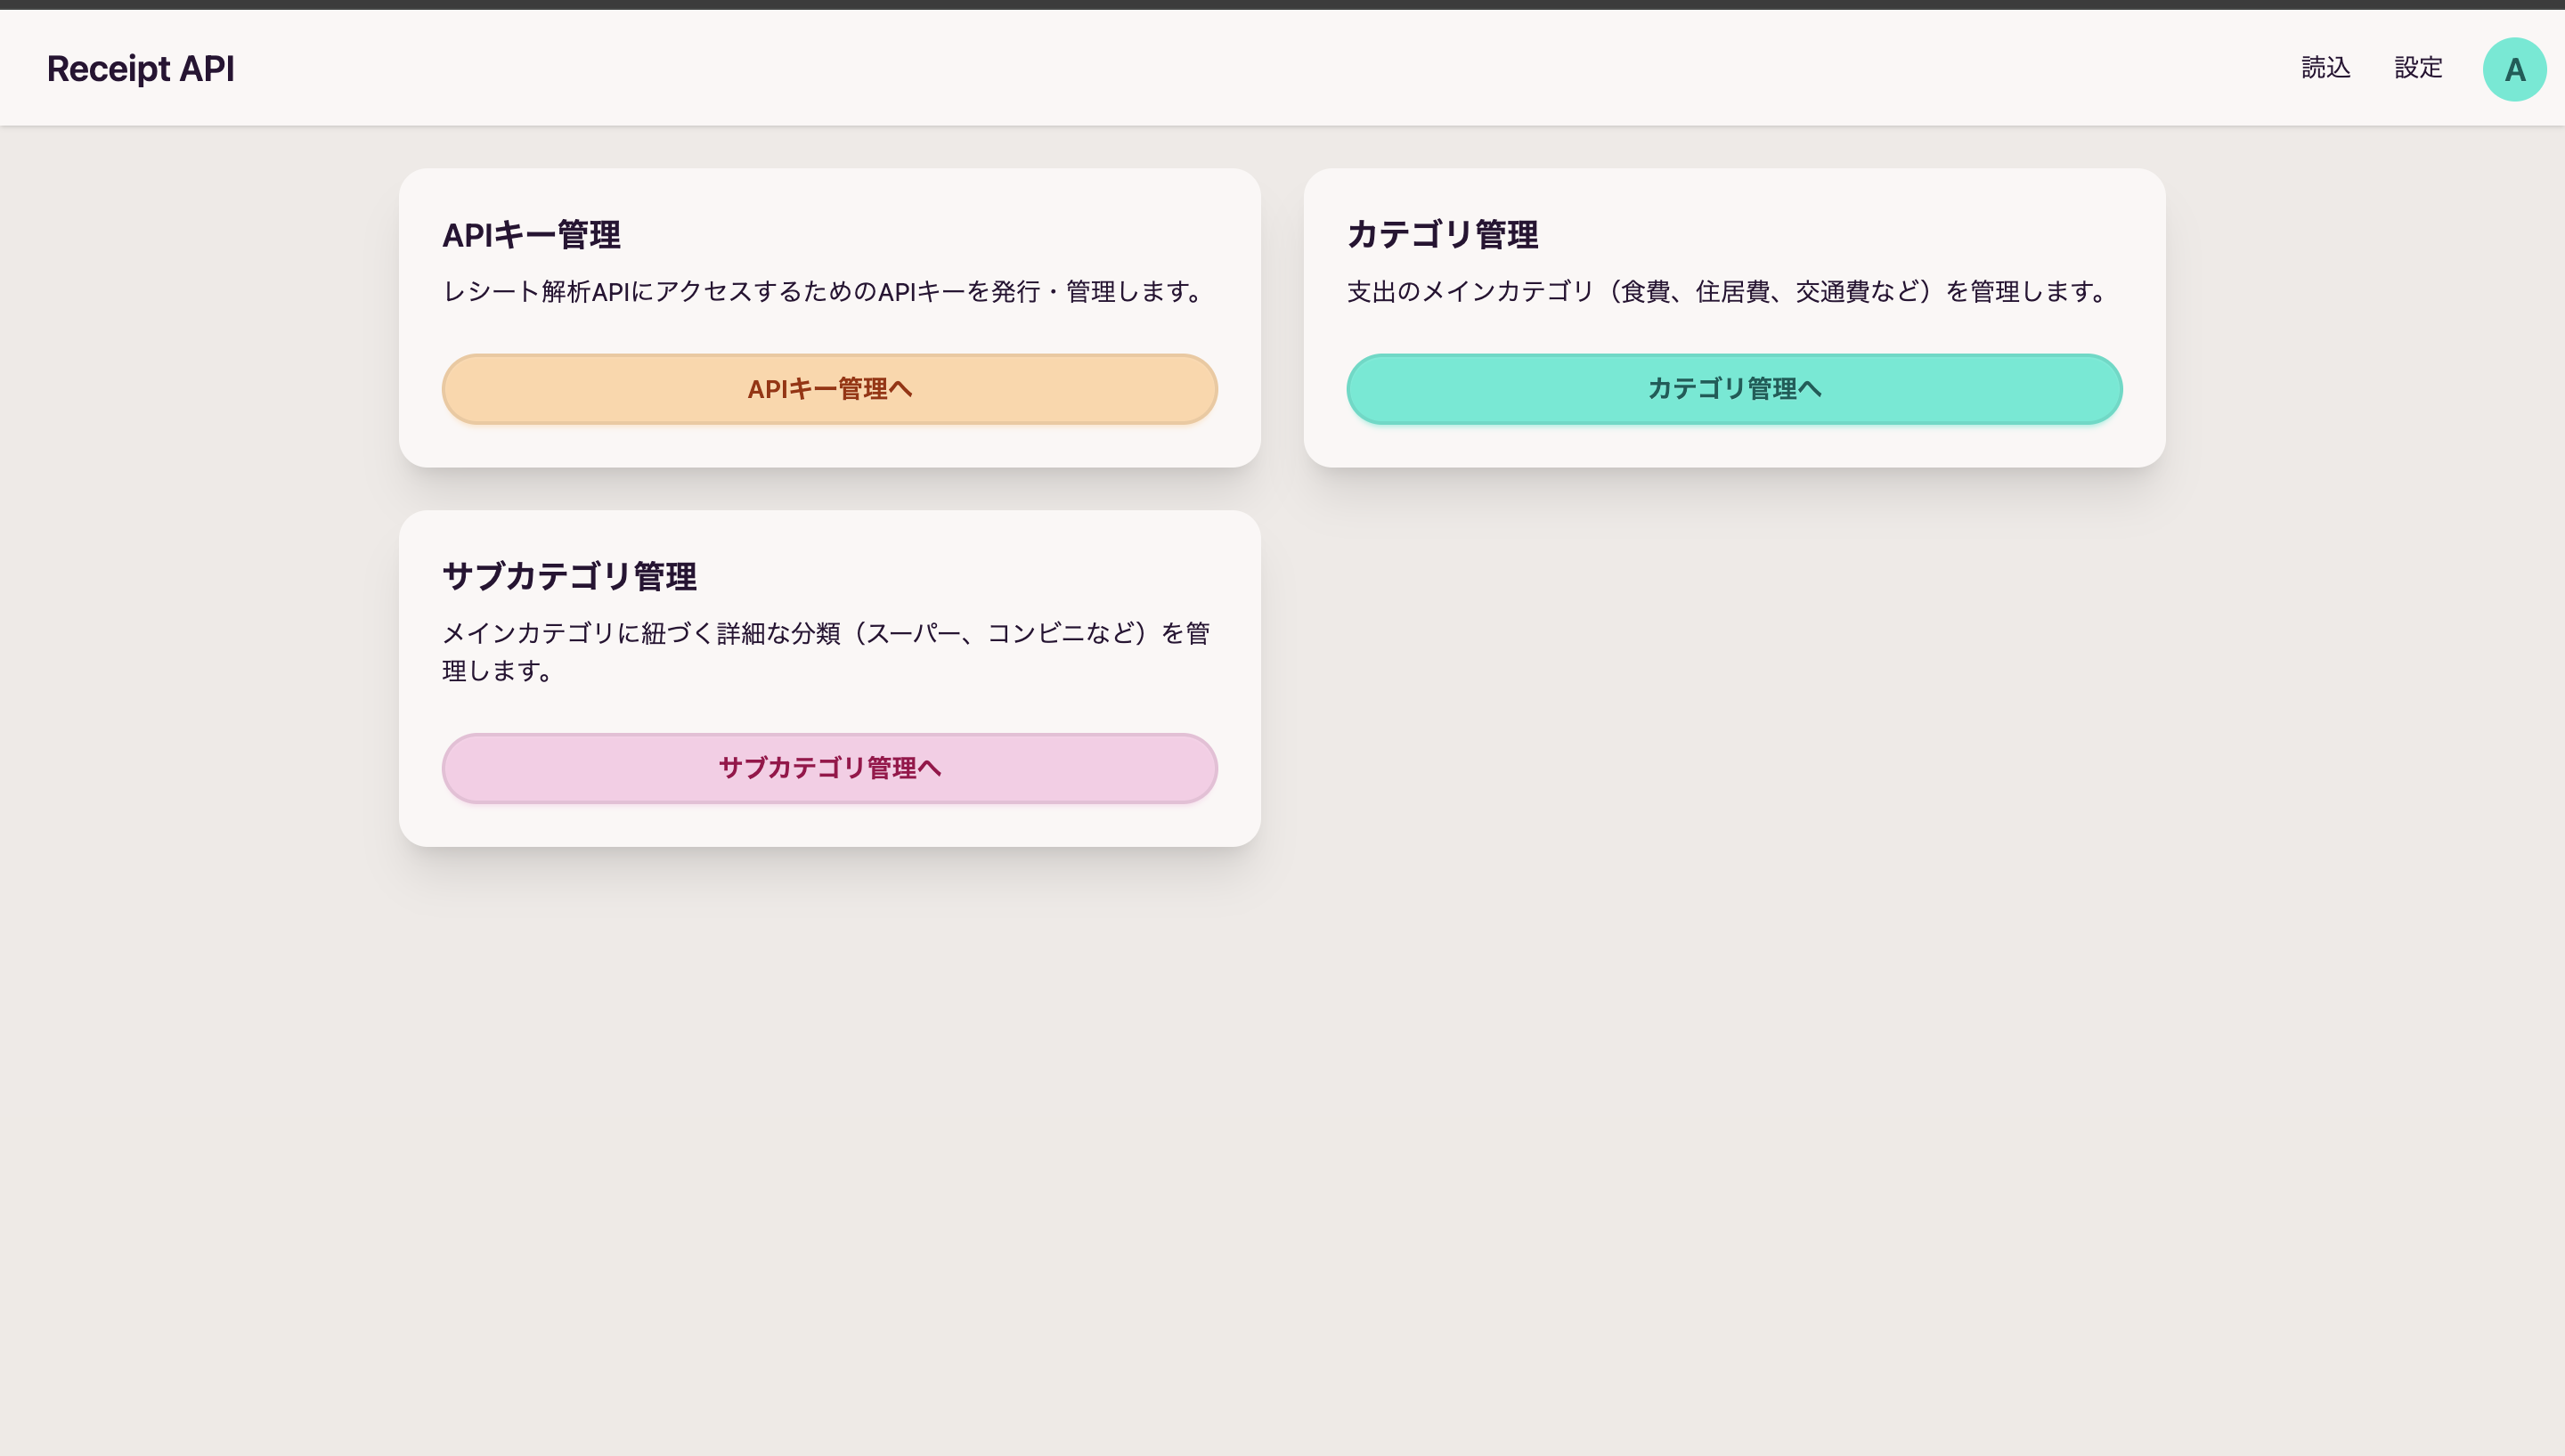The height and width of the screenshot is (1456, 2565).
Task: Click the Receipt API logo title
Action: tap(141, 69)
